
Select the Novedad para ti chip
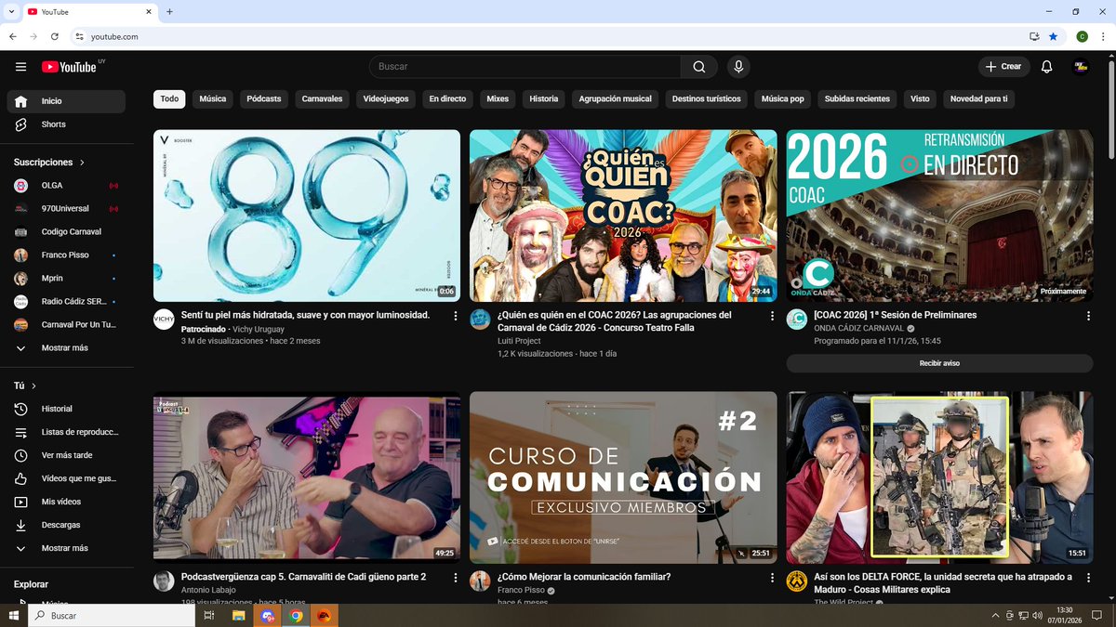[978, 98]
